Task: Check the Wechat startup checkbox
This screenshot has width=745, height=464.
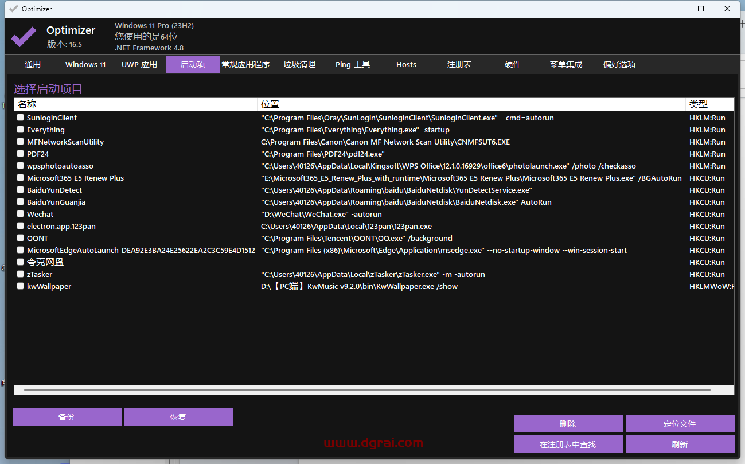Action: (x=21, y=214)
